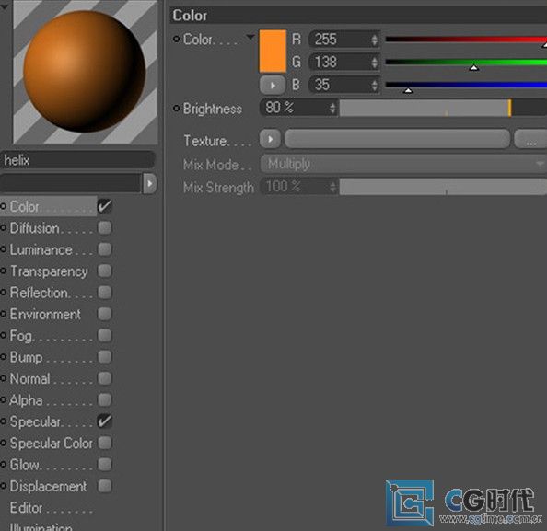Click the R value field 255
The height and width of the screenshot is (531, 547).
point(340,40)
